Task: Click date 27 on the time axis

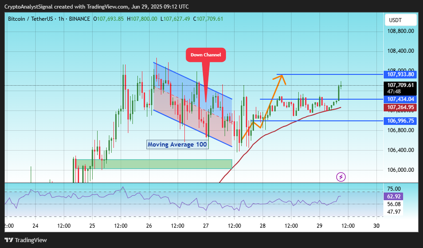Action: tap(206, 225)
